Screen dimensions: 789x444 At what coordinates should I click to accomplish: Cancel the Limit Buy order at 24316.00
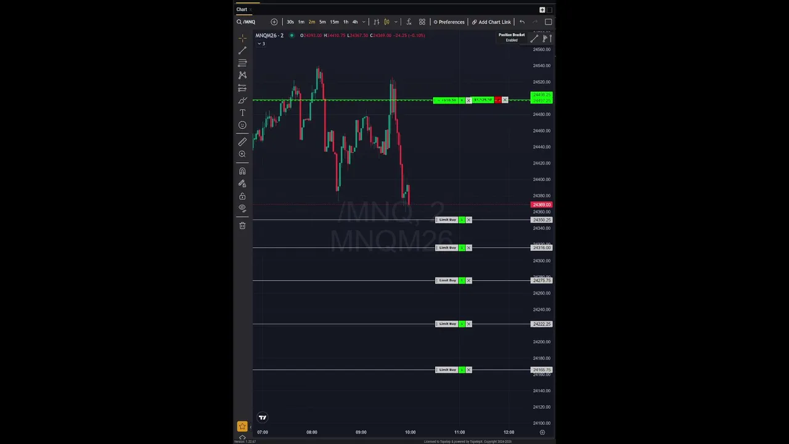(468, 248)
